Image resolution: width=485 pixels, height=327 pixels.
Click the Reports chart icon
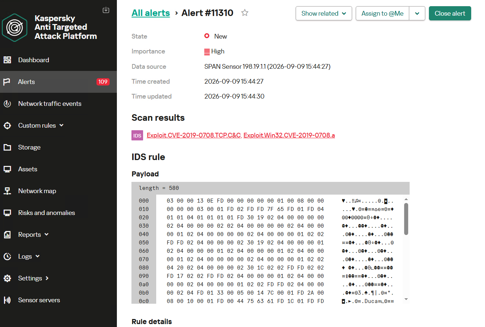tap(7, 235)
